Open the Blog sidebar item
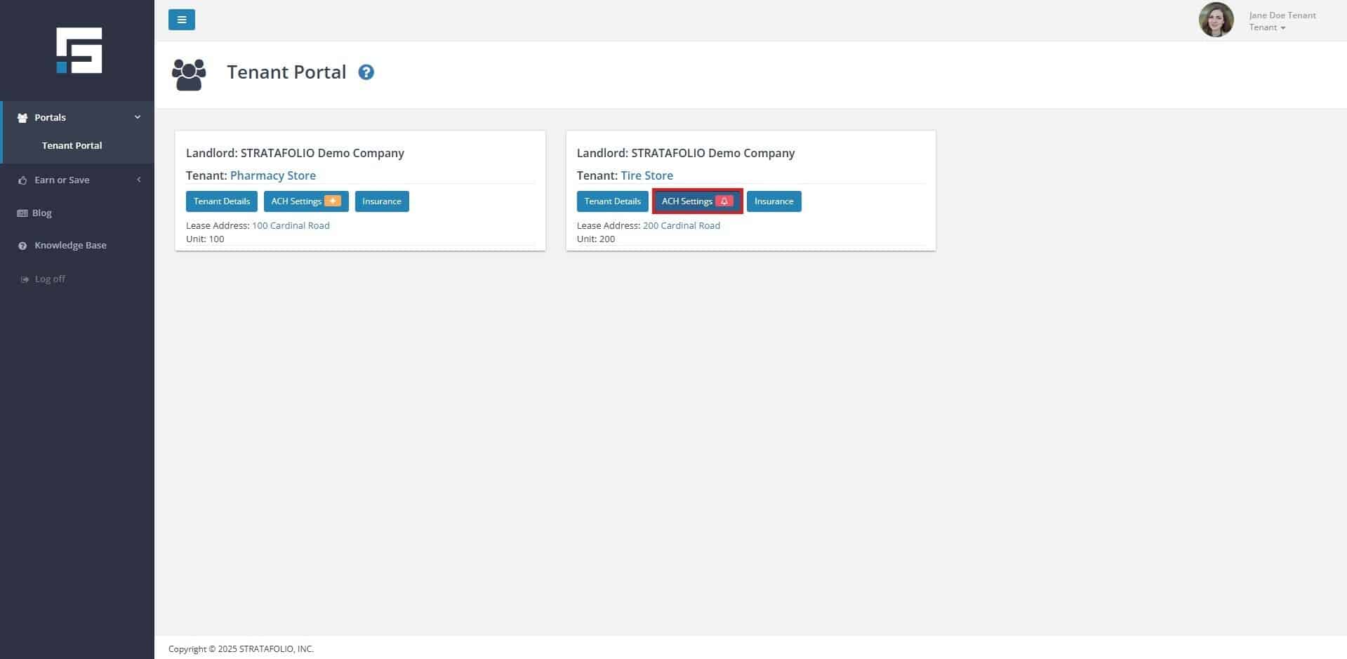 click(41, 213)
